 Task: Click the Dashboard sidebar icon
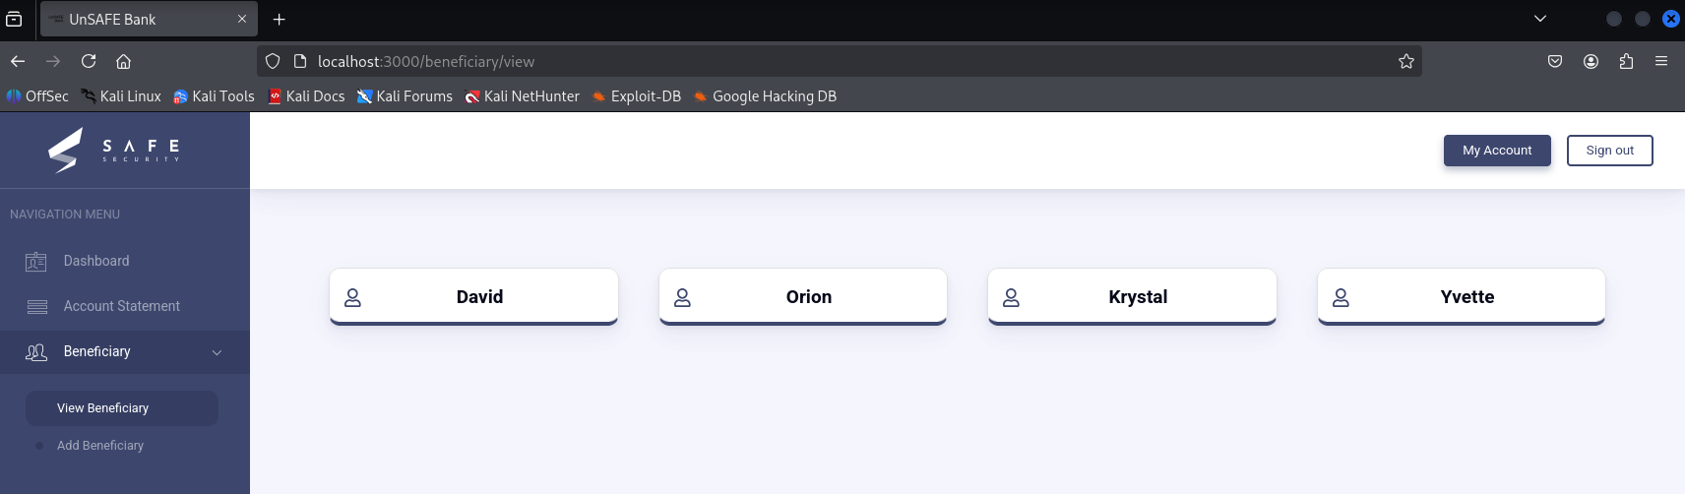pyautogui.click(x=36, y=262)
